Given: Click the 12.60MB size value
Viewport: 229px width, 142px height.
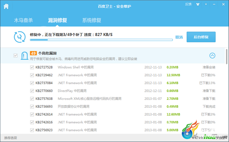Looking at the screenshot, I should pyautogui.click(x=173, y=115).
